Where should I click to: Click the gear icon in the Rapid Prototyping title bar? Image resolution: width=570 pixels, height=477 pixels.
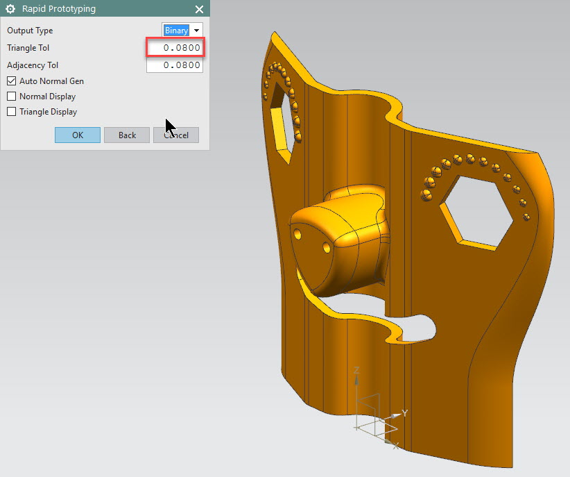(x=10, y=9)
